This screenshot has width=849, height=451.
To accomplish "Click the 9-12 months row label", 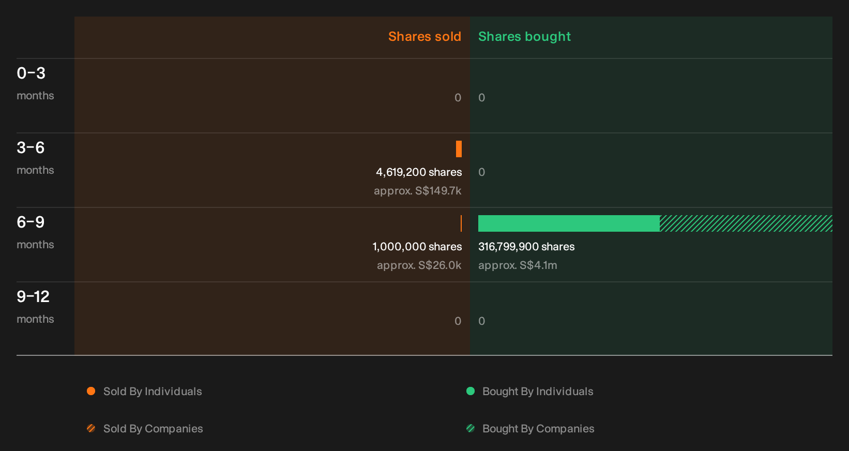I will [35, 307].
